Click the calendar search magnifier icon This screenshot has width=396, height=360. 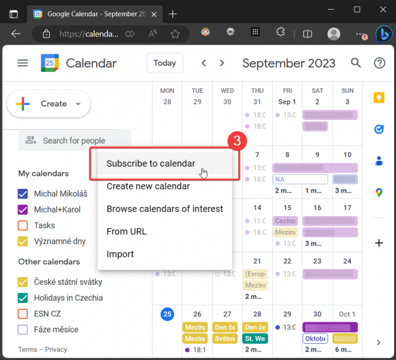[x=356, y=63]
